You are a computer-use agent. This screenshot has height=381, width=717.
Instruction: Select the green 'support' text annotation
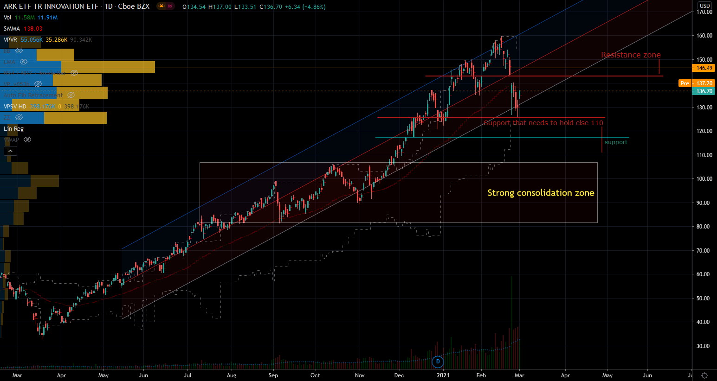pos(616,142)
